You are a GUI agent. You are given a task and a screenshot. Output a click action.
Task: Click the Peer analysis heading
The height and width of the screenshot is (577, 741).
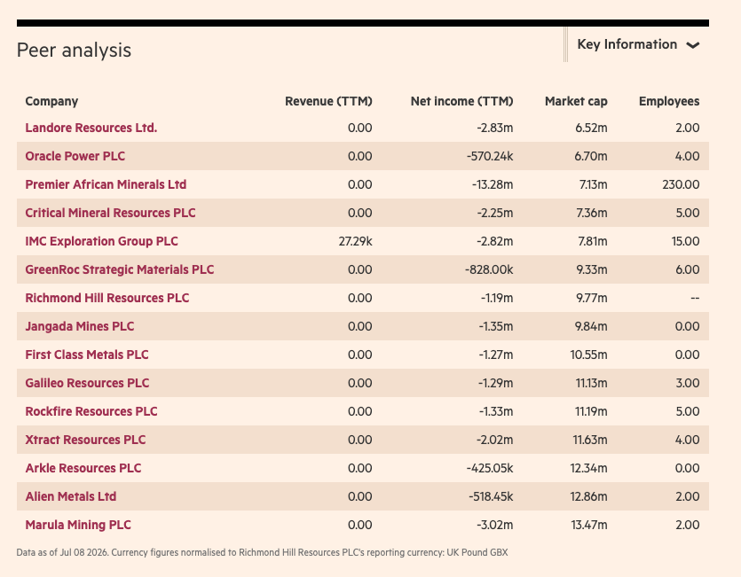click(x=75, y=50)
